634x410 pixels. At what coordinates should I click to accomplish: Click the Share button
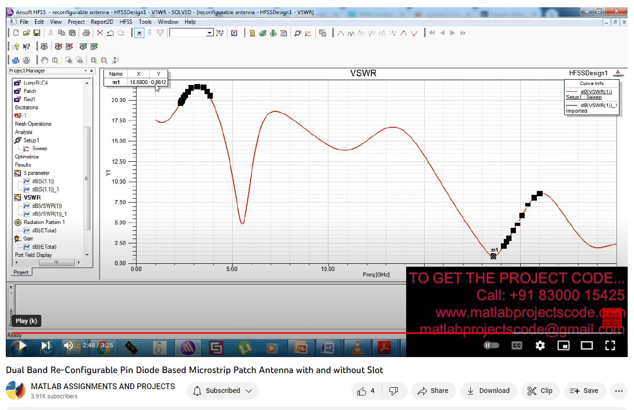pyautogui.click(x=433, y=391)
